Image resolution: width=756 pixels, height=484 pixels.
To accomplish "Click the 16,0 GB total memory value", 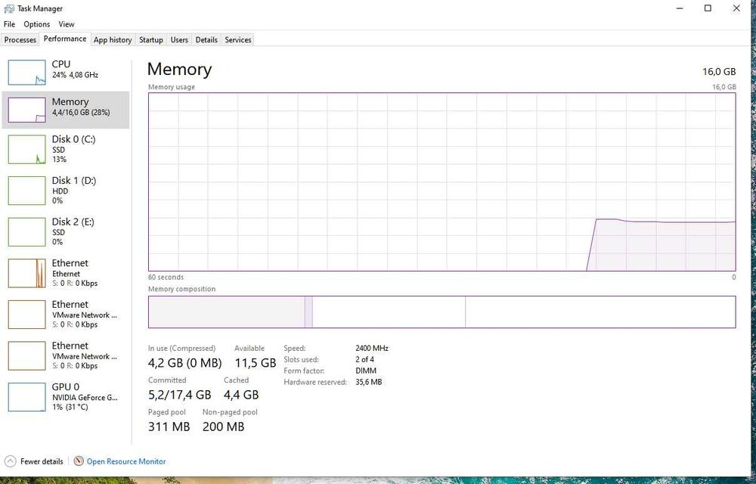I will coord(719,71).
